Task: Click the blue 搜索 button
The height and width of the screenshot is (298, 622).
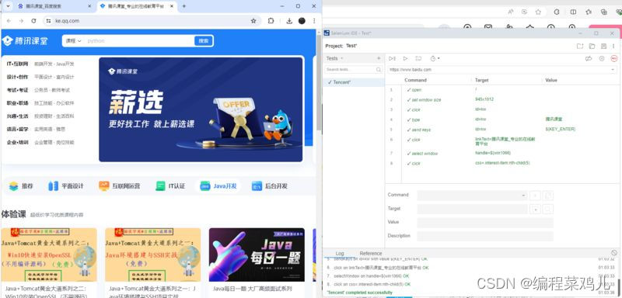Action: click(x=204, y=41)
